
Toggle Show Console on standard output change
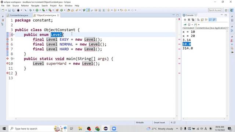pyautogui.click(x=210, y=19)
